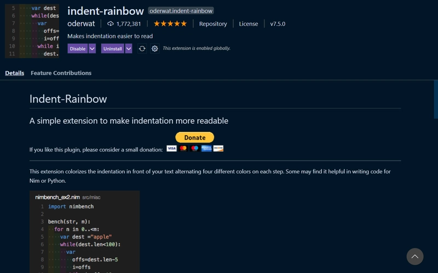The height and width of the screenshot is (273, 438).
Task: Click the indent-rainbow extension logo thumbnail
Action: click(x=32, y=31)
